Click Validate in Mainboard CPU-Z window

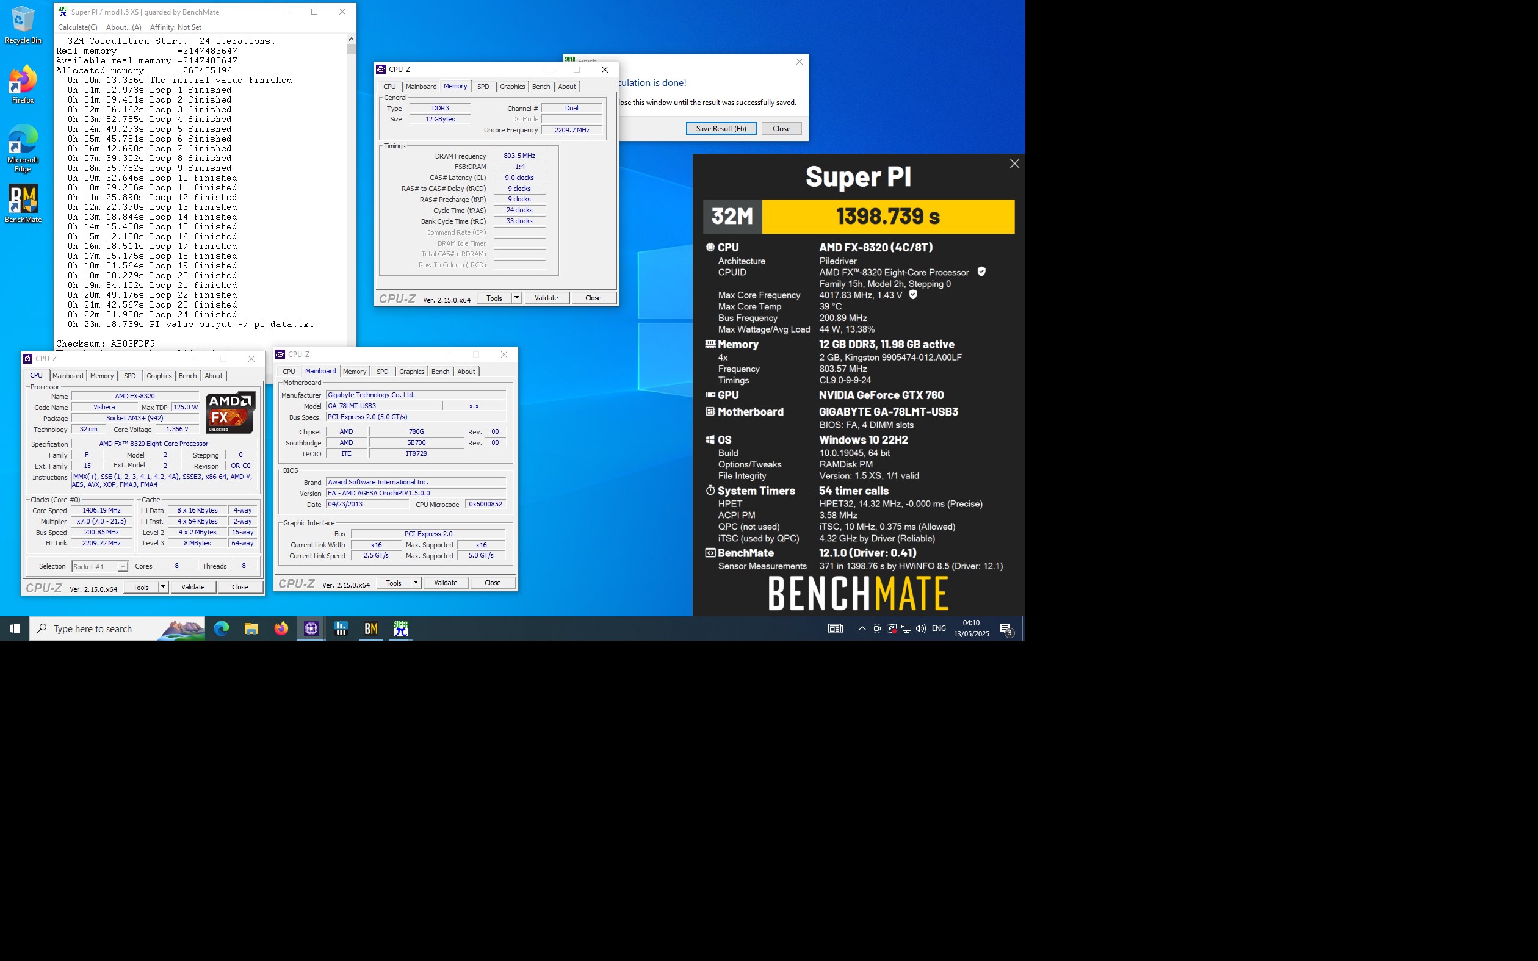[446, 582]
